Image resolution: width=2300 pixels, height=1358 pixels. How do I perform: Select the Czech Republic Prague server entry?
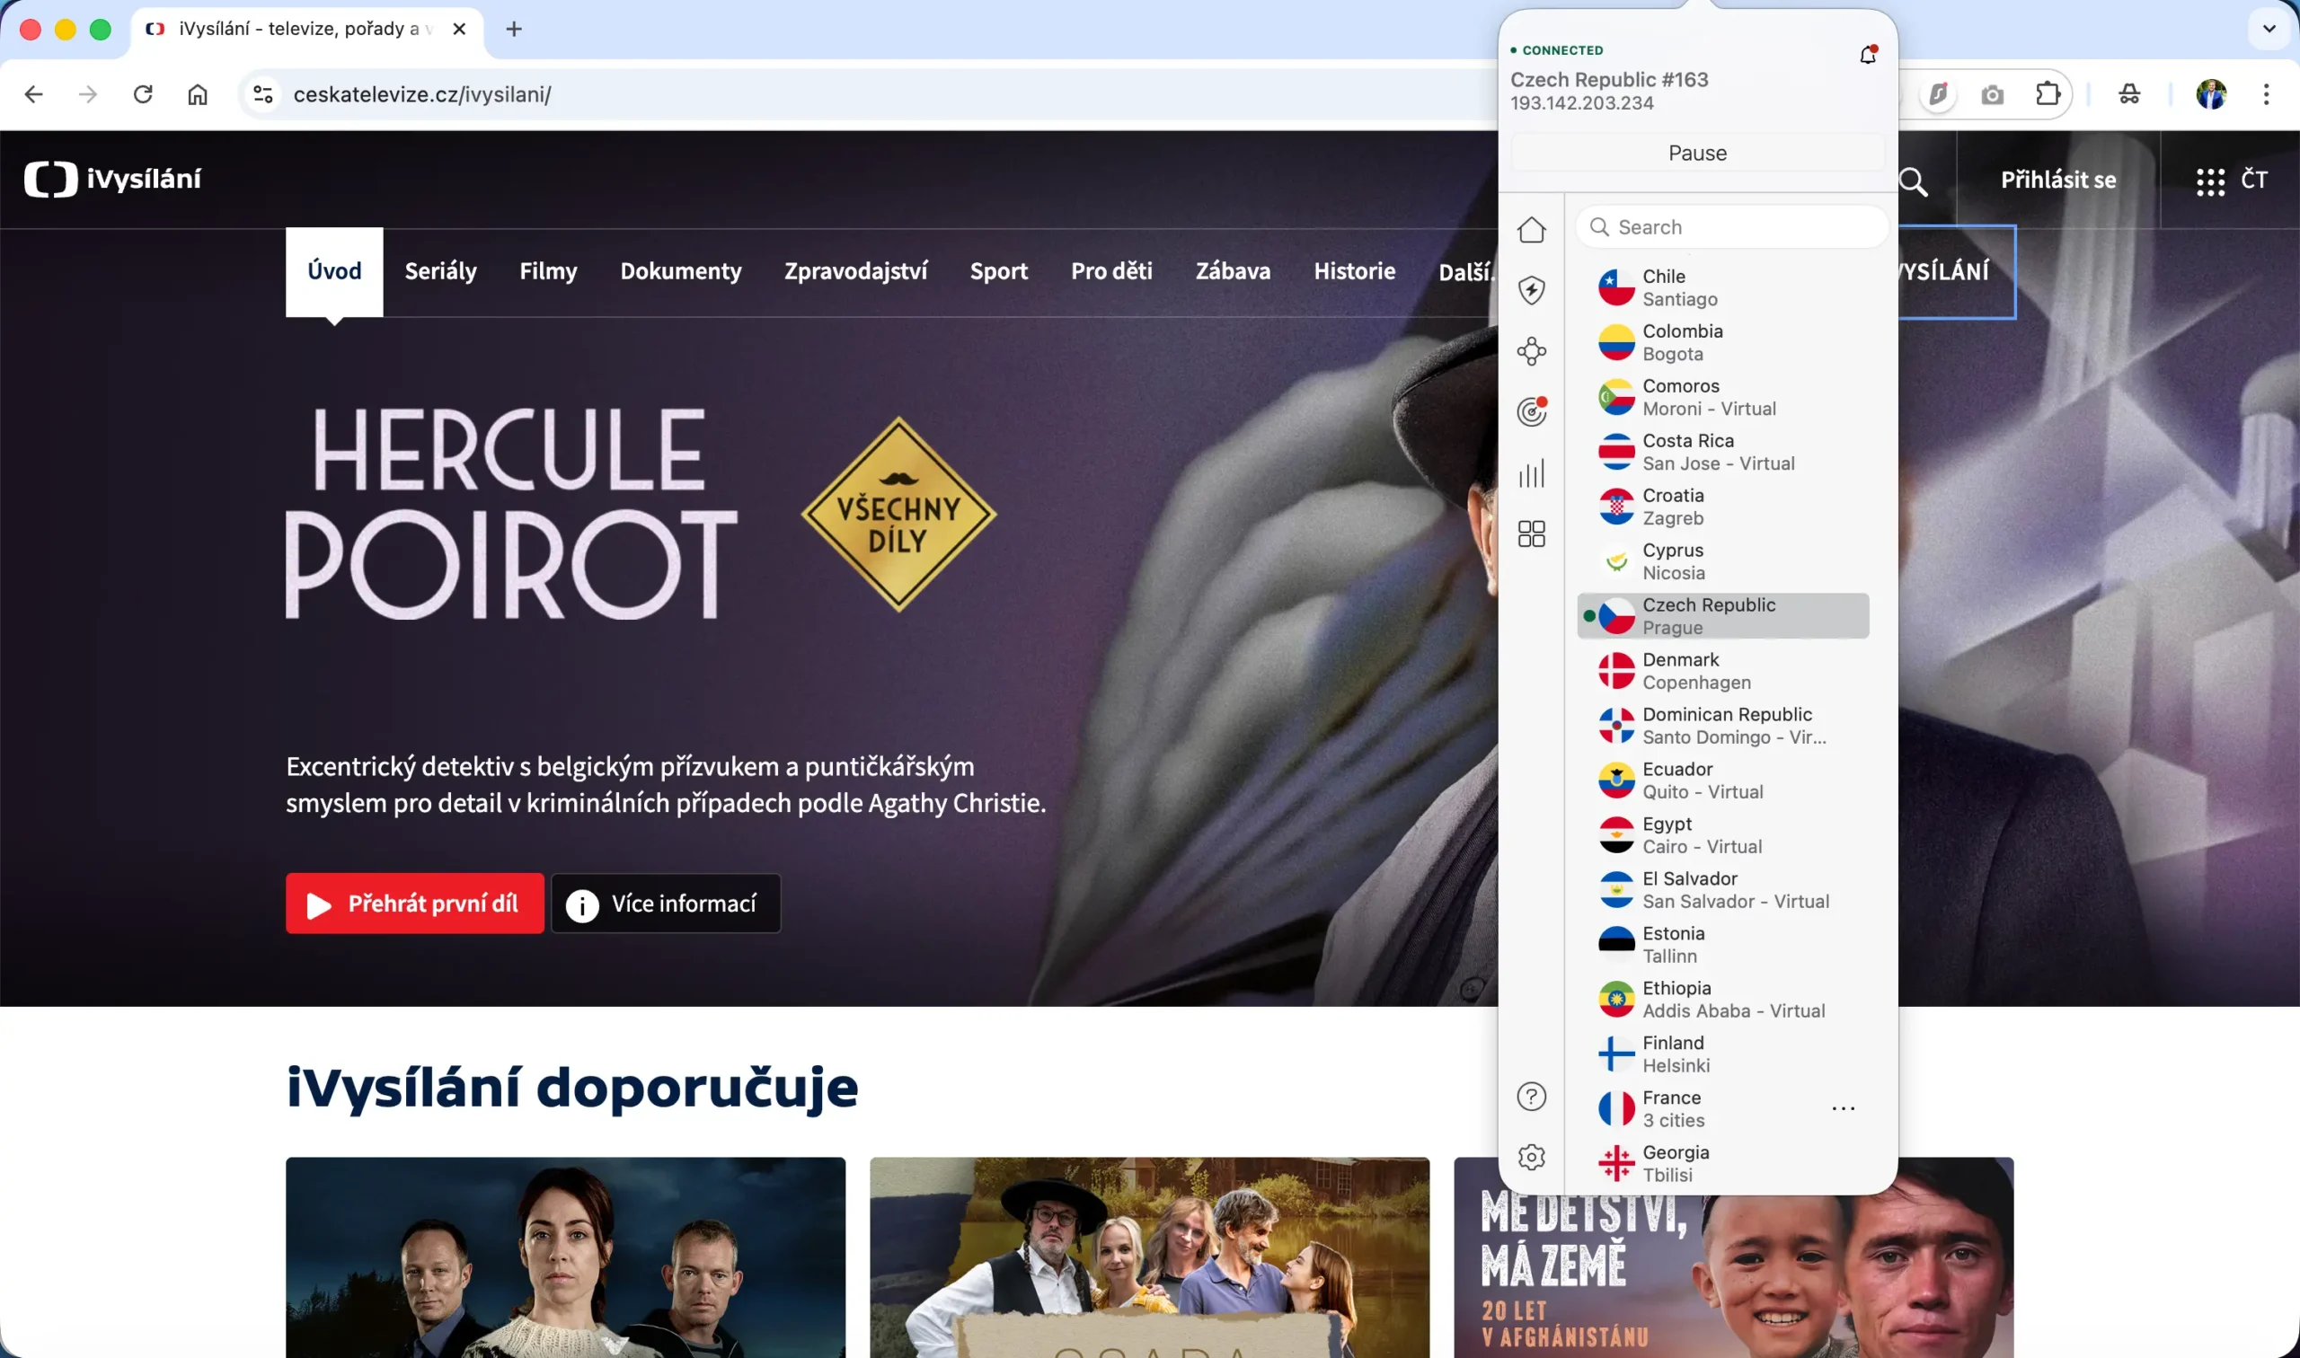tap(1723, 615)
